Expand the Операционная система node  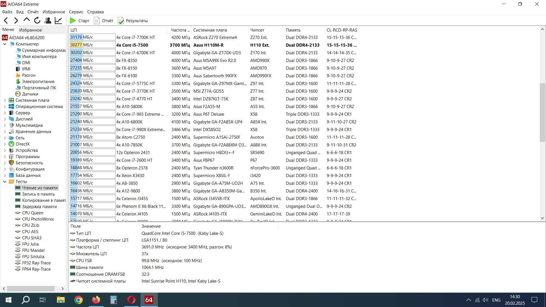[x=5, y=107]
